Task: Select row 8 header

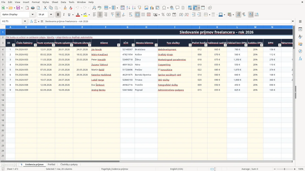Action: pos(3,70)
